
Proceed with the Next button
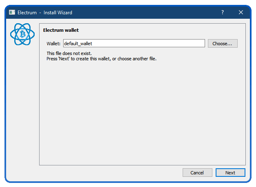[x=230, y=173]
